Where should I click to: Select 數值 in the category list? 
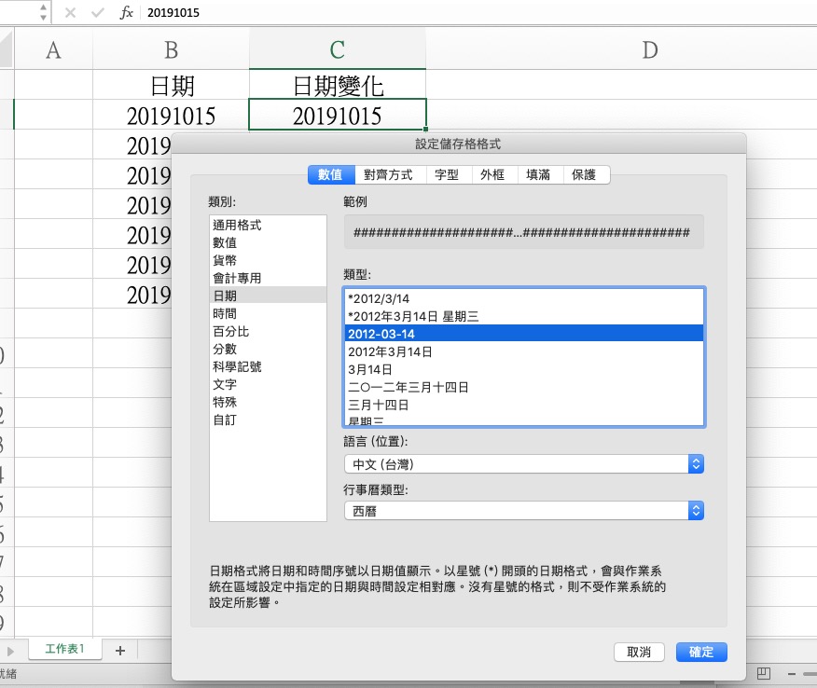pyautogui.click(x=268, y=242)
